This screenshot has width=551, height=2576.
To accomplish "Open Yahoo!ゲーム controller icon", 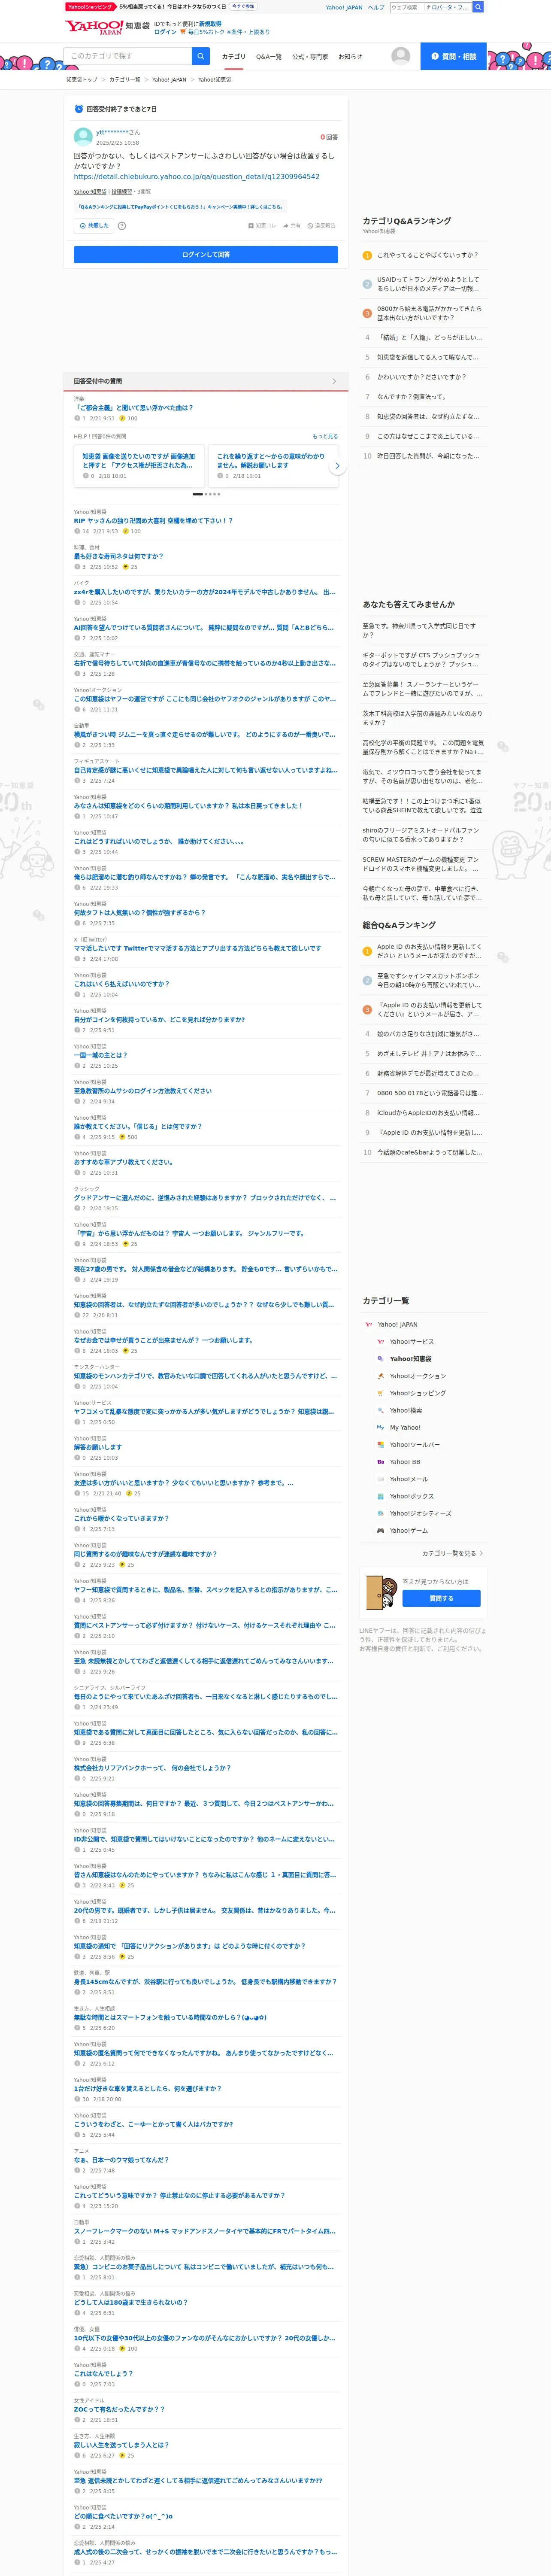I will click(380, 1530).
